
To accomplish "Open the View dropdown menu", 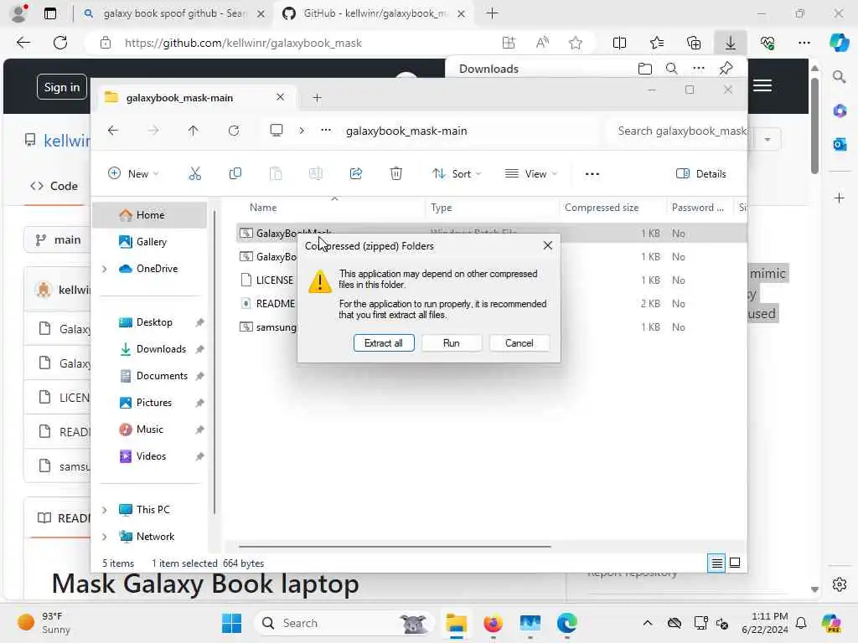I will (x=530, y=174).
